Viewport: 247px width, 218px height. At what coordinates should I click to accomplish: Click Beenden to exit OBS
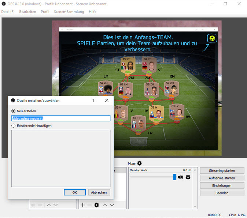222,193
